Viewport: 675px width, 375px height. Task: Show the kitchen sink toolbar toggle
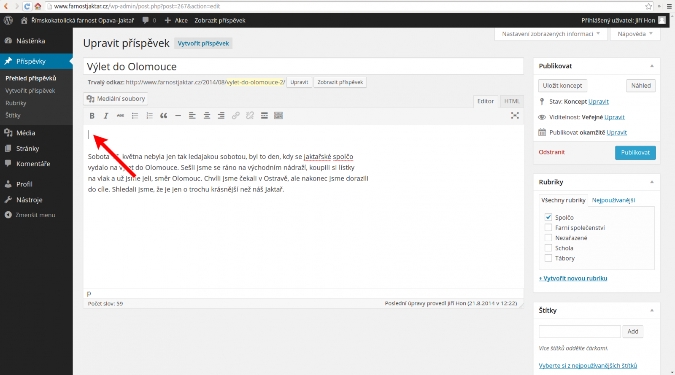coord(278,116)
